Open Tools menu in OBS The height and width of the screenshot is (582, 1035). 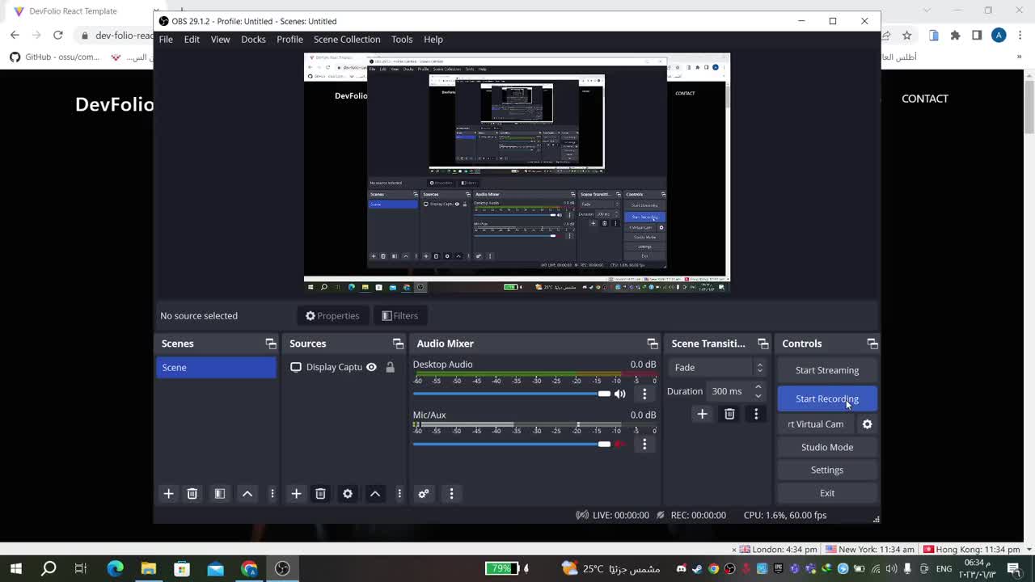pyautogui.click(x=402, y=40)
